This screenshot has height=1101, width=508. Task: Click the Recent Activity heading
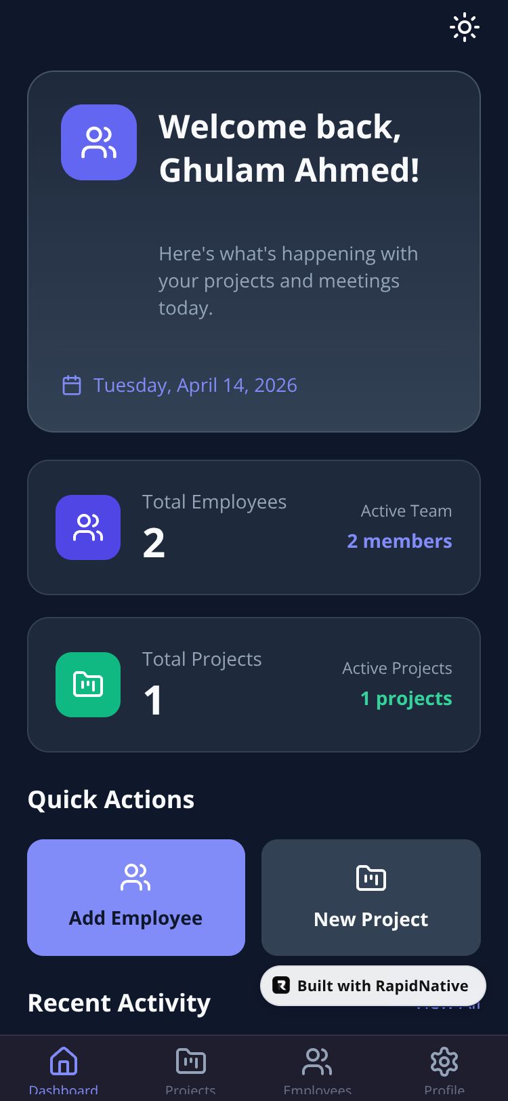point(119,1003)
